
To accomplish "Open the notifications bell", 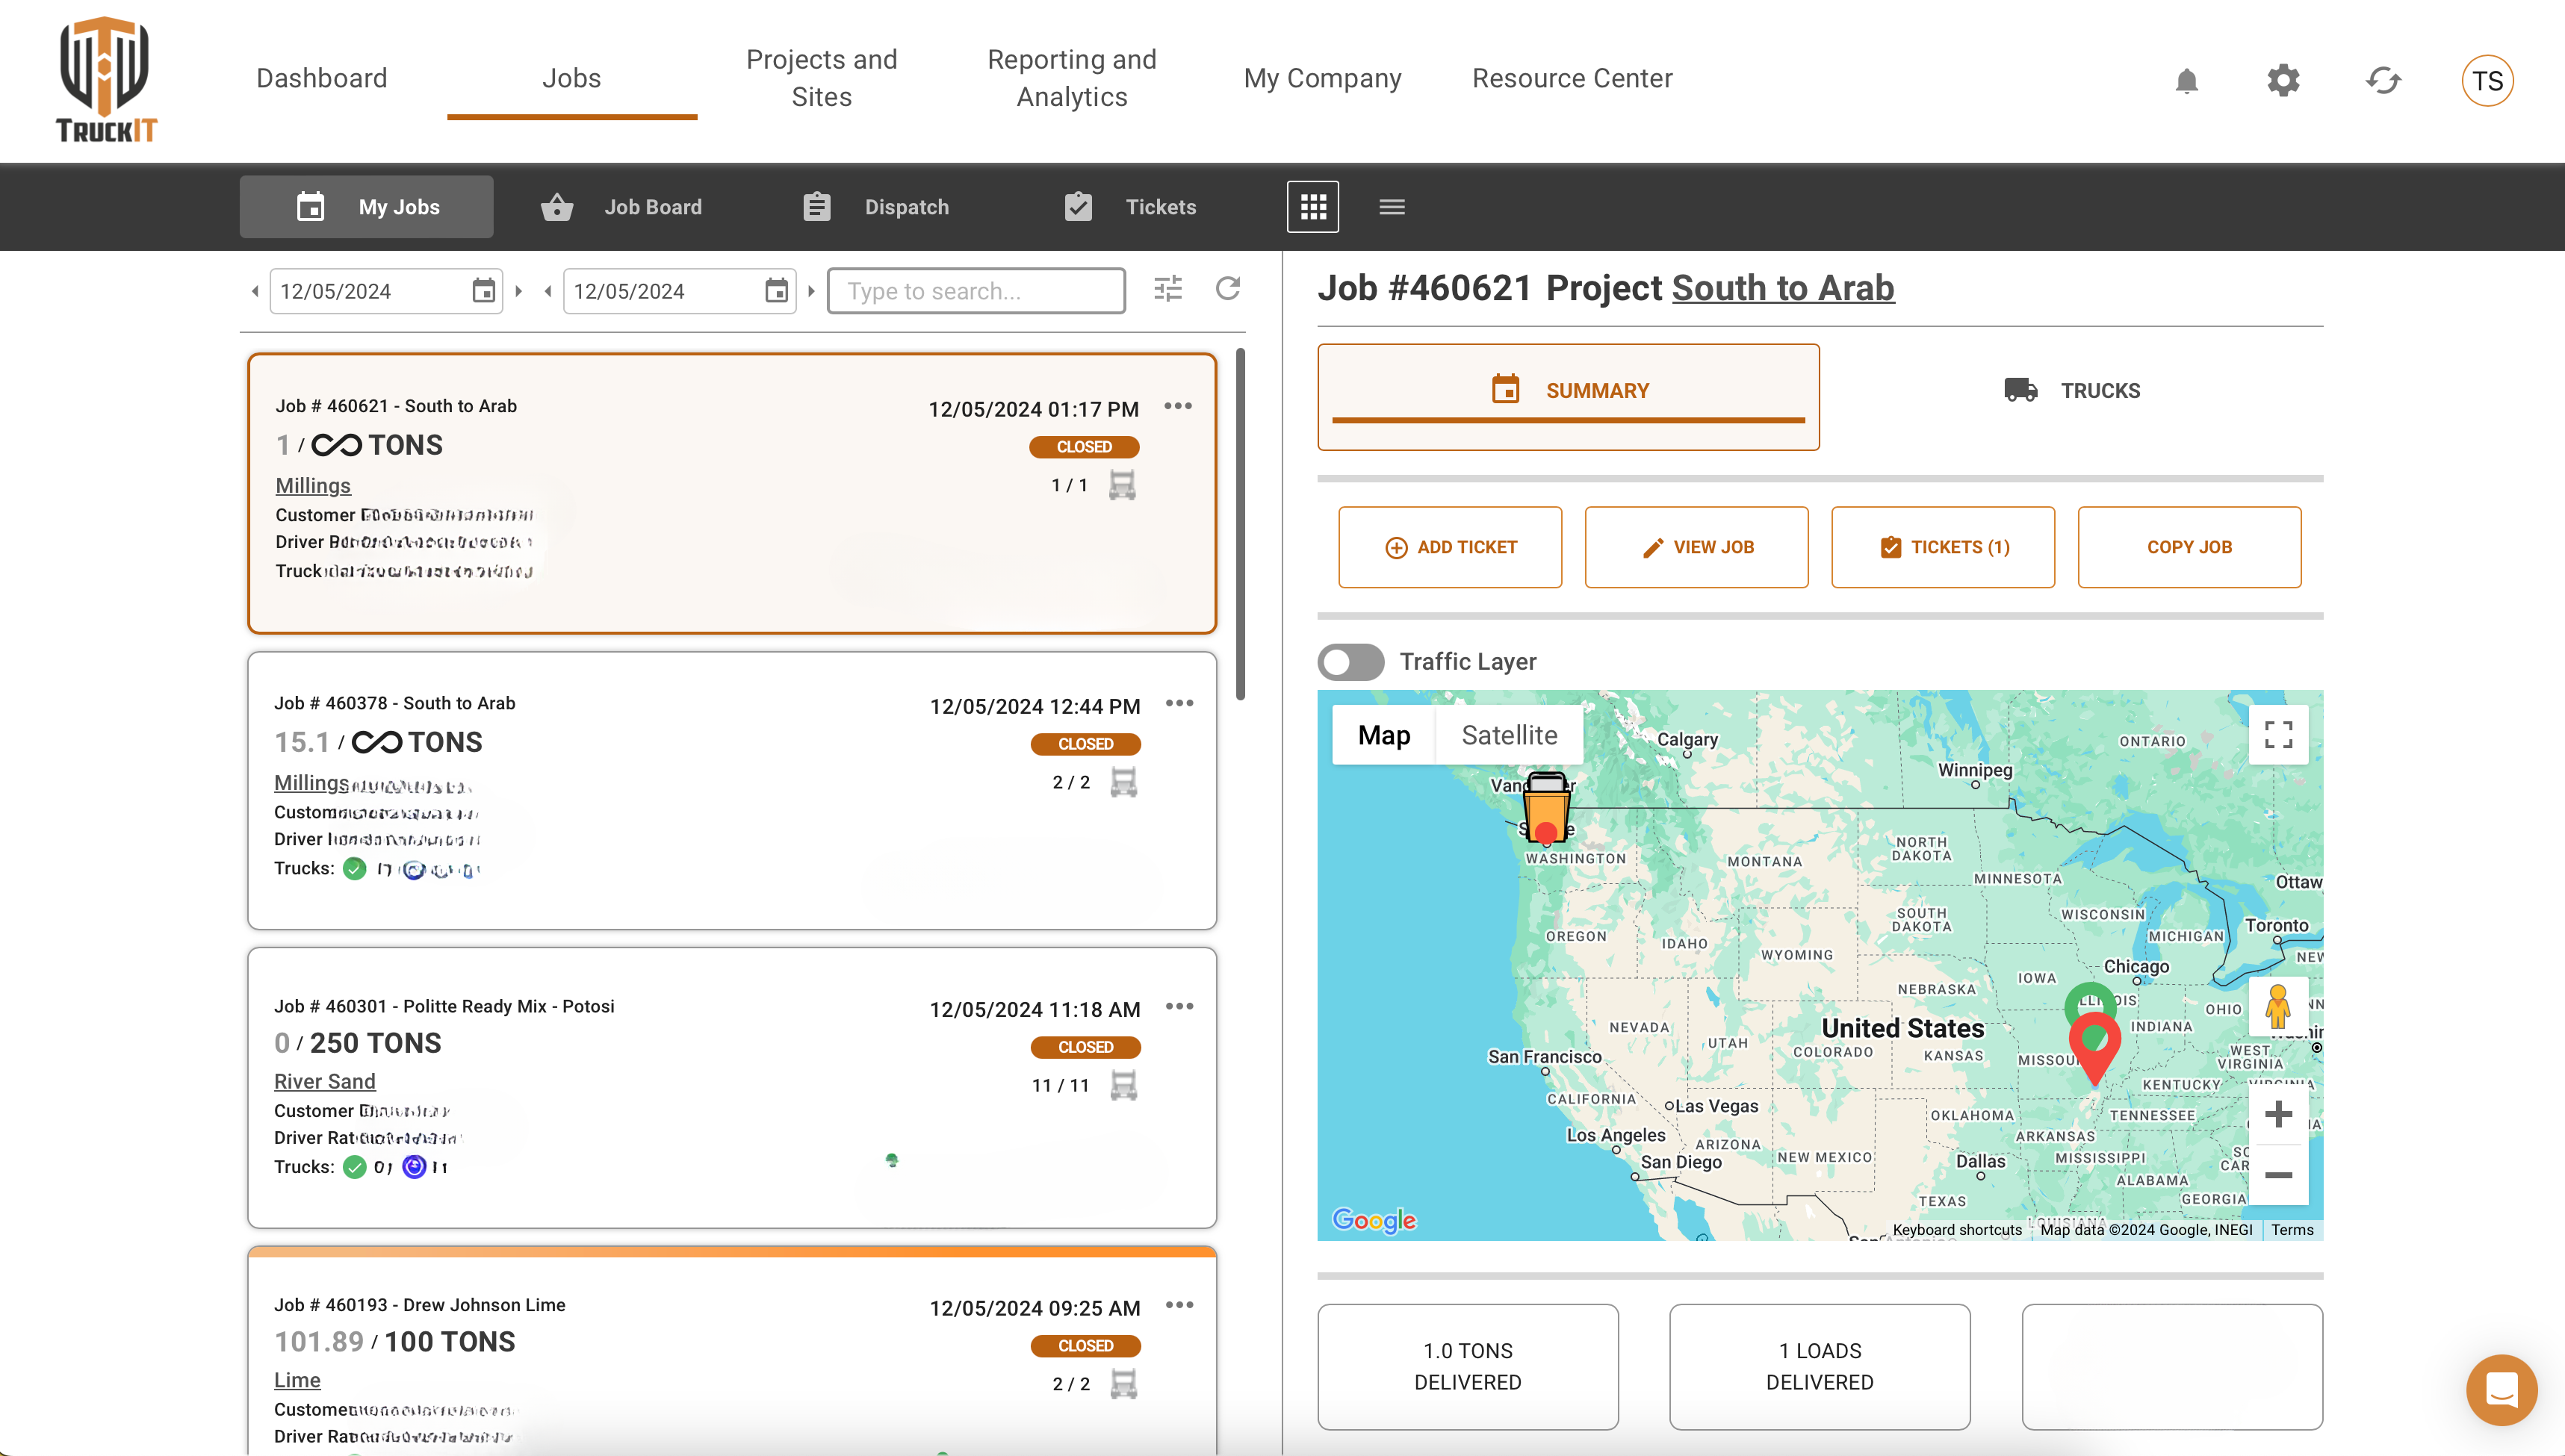I will [x=2187, y=80].
